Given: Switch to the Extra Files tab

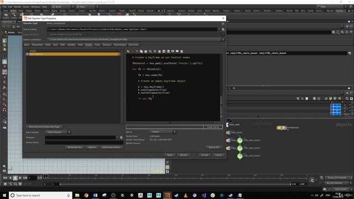Looking at the screenshot, I should (x=133, y=45).
